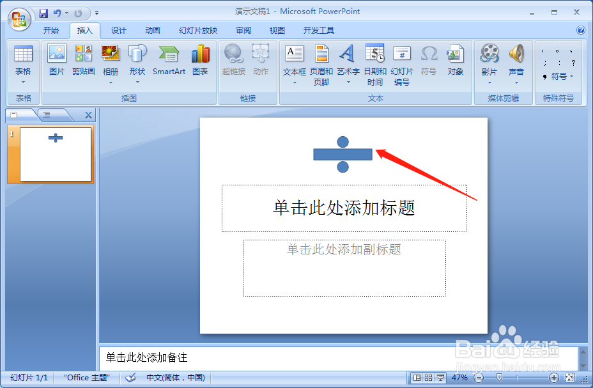Insert question mark special symbol
593x388 pixels.
pos(573,63)
